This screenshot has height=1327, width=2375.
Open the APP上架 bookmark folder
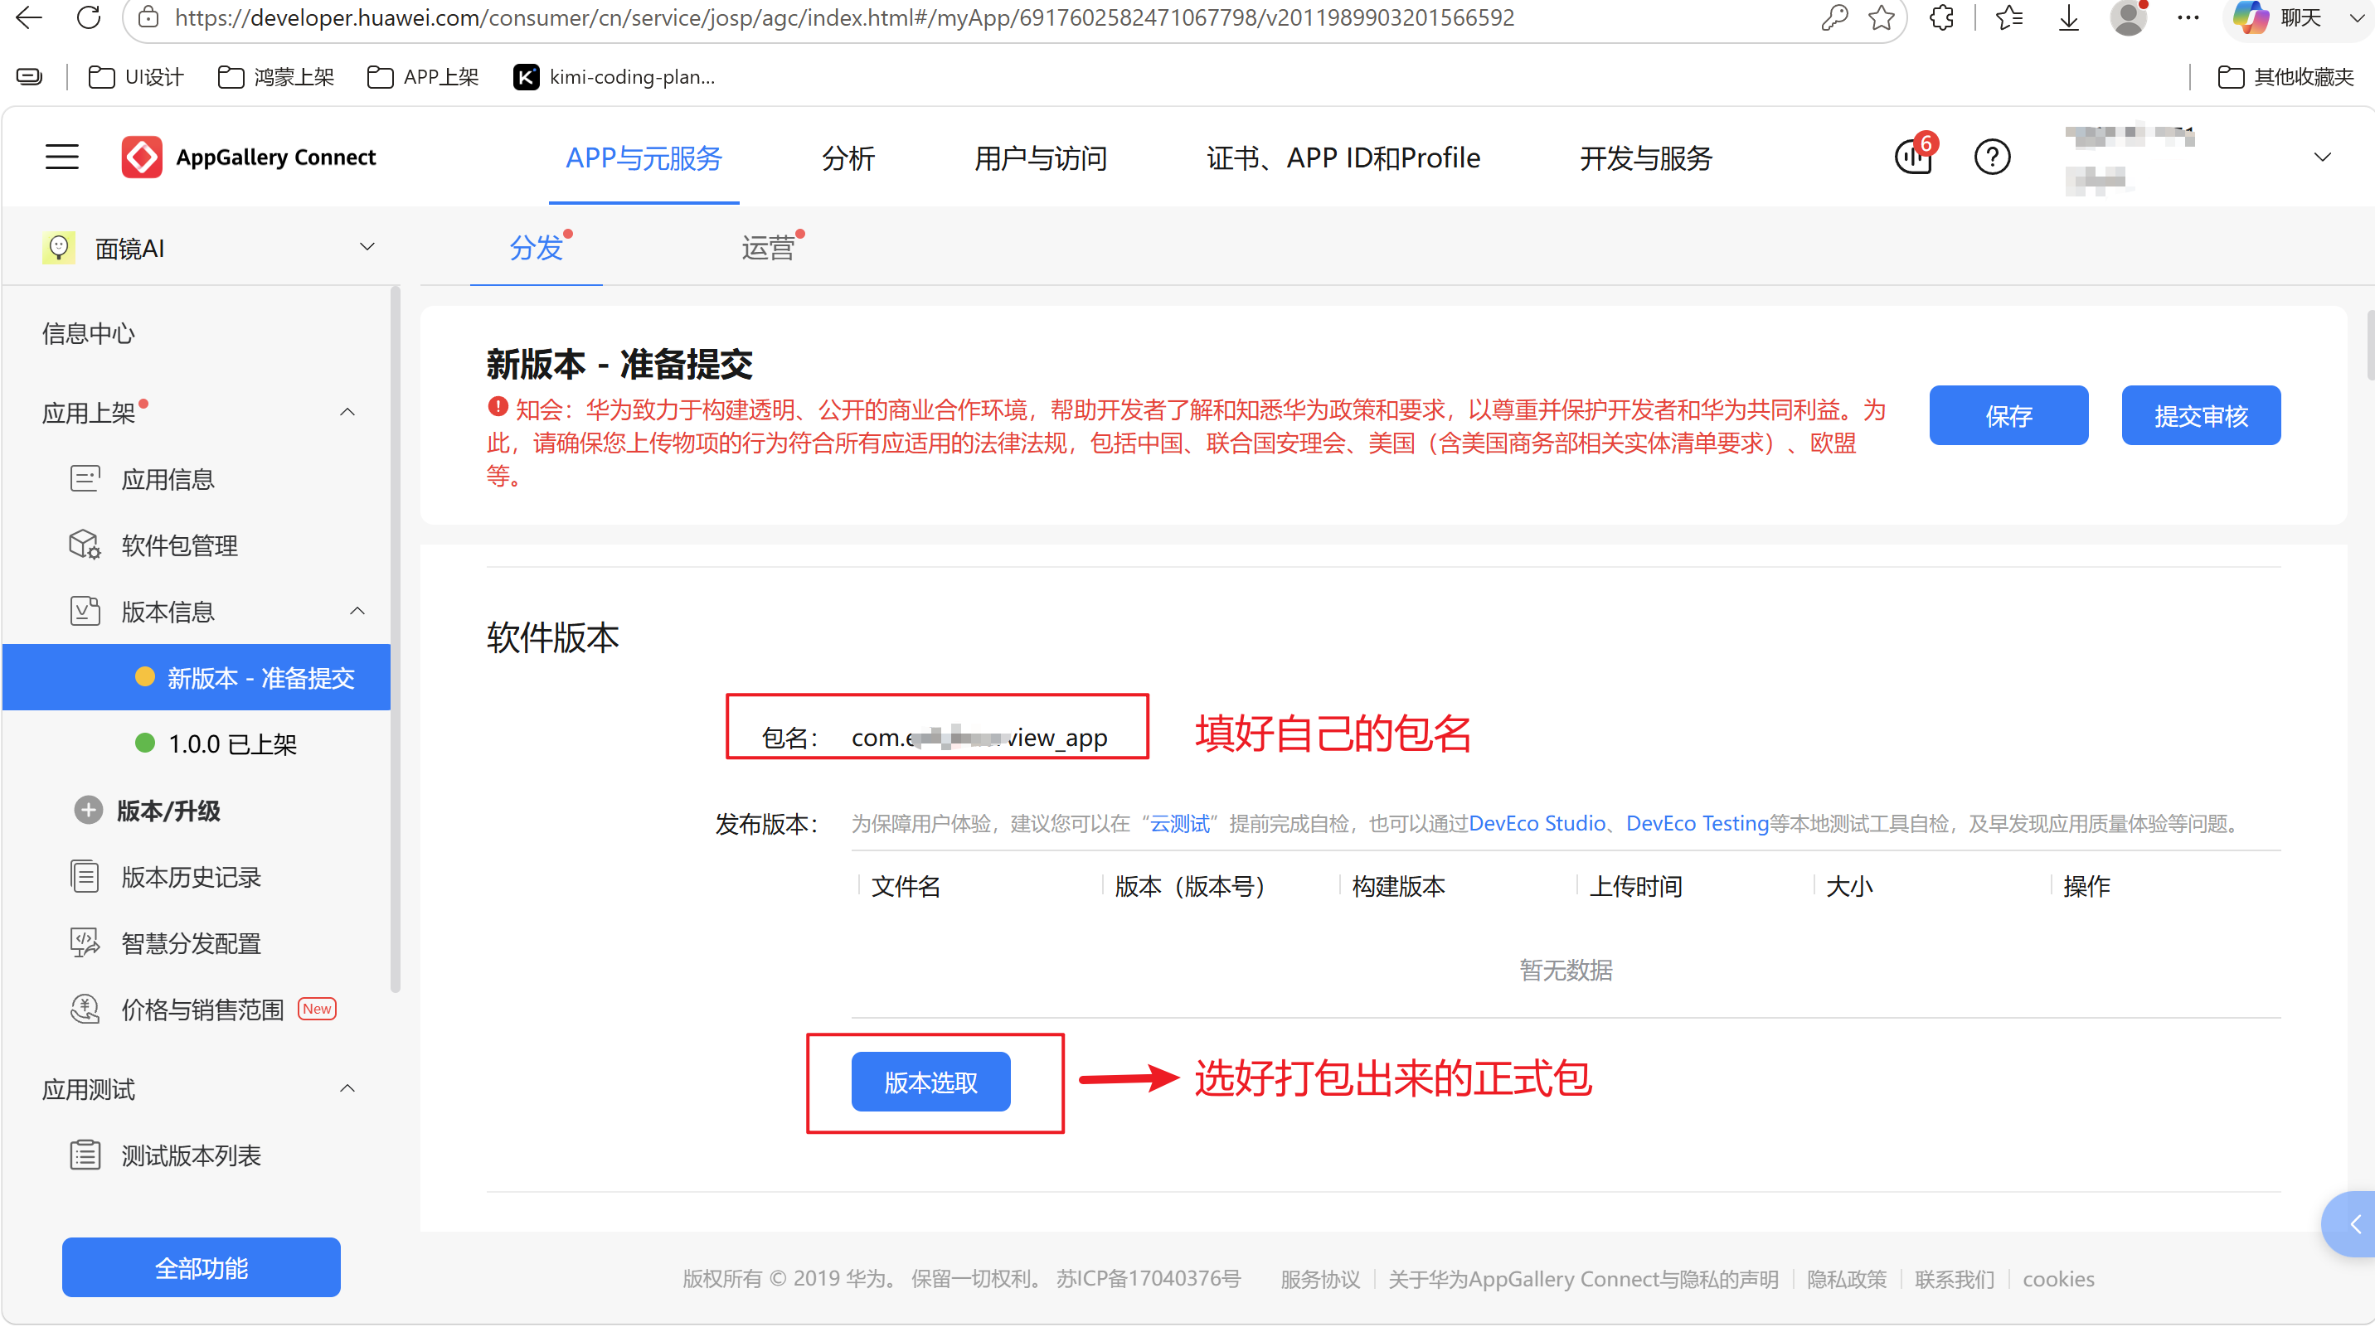(423, 76)
